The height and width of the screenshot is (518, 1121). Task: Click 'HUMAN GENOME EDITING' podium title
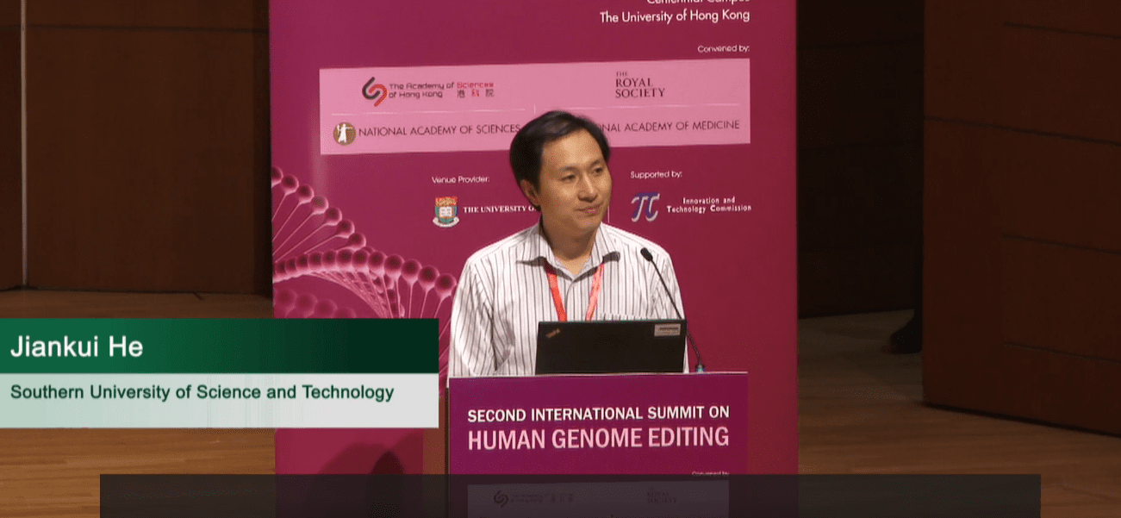point(598,438)
